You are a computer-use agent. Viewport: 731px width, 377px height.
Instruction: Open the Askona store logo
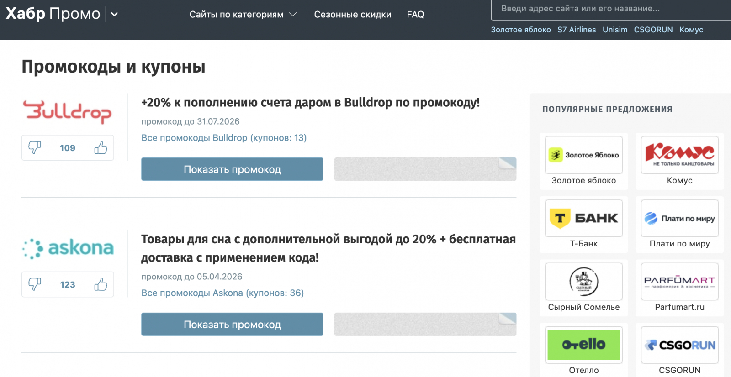(68, 248)
